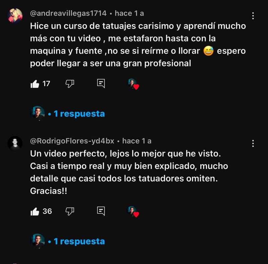Viewport: 268px width, 264px height.
Task: Dislike RodrigoFlores-yd4bx's comment
Action: coord(70,211)
